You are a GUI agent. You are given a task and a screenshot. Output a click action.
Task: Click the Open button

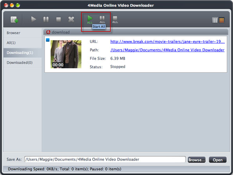click(x=218, y=160)
